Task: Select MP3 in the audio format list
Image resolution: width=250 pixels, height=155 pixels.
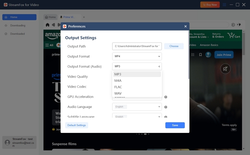Action: [x=137, y=74]
